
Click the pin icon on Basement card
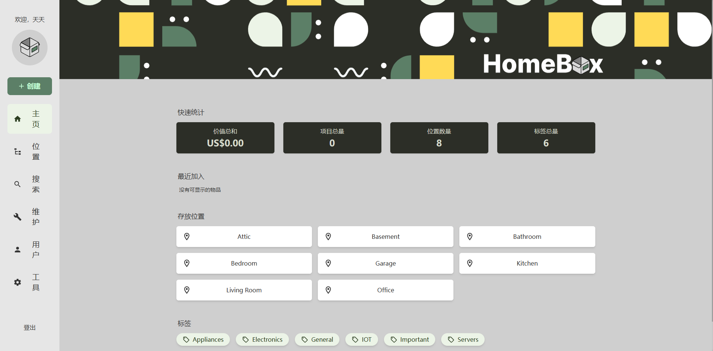(328, 237)
